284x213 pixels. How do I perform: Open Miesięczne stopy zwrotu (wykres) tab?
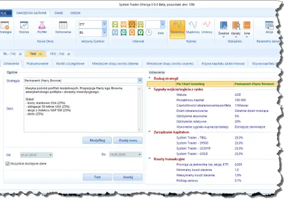coord(170,63)
